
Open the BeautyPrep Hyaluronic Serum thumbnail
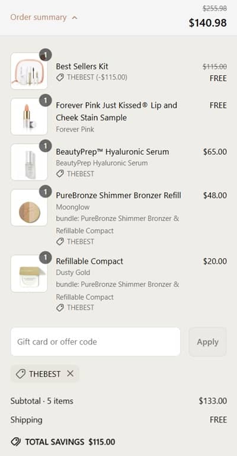pyautogui.click(x=29, y=162)
